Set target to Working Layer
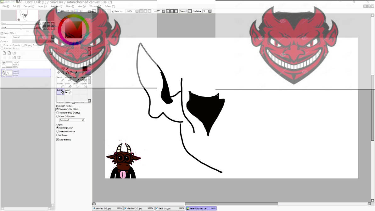This screenshot has width=375, height=211. pyautogui.click(x=57, y=128)
